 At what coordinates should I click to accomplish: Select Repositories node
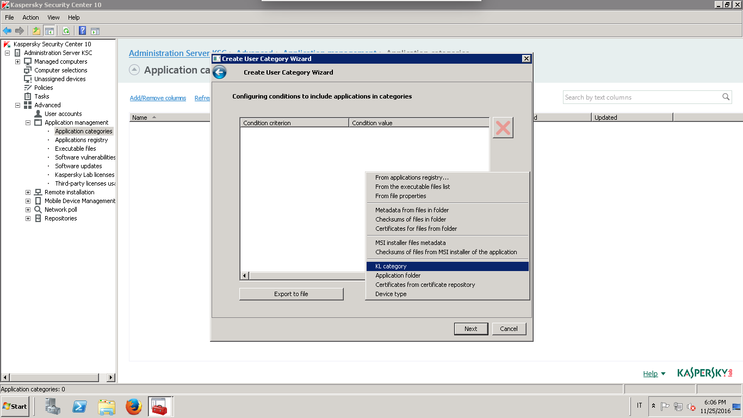coord(60,218)
